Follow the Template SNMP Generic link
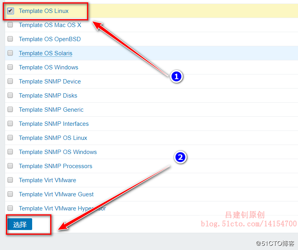Image resolution: width=298 pixels, height=250 pixels. click(x=51, y=109)
